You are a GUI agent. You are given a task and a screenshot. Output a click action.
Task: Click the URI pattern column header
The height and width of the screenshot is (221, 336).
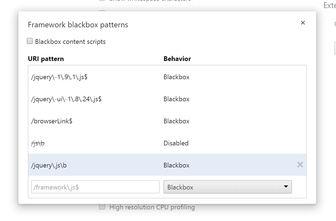[x=46, y=59]
